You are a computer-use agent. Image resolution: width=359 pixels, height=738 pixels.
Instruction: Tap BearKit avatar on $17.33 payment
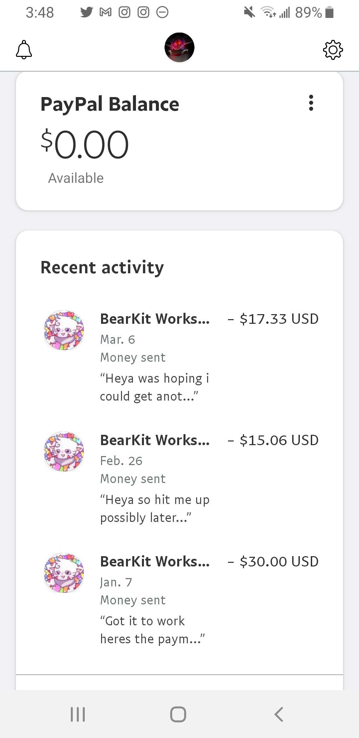pyautogui.click(x=64, y=330)
